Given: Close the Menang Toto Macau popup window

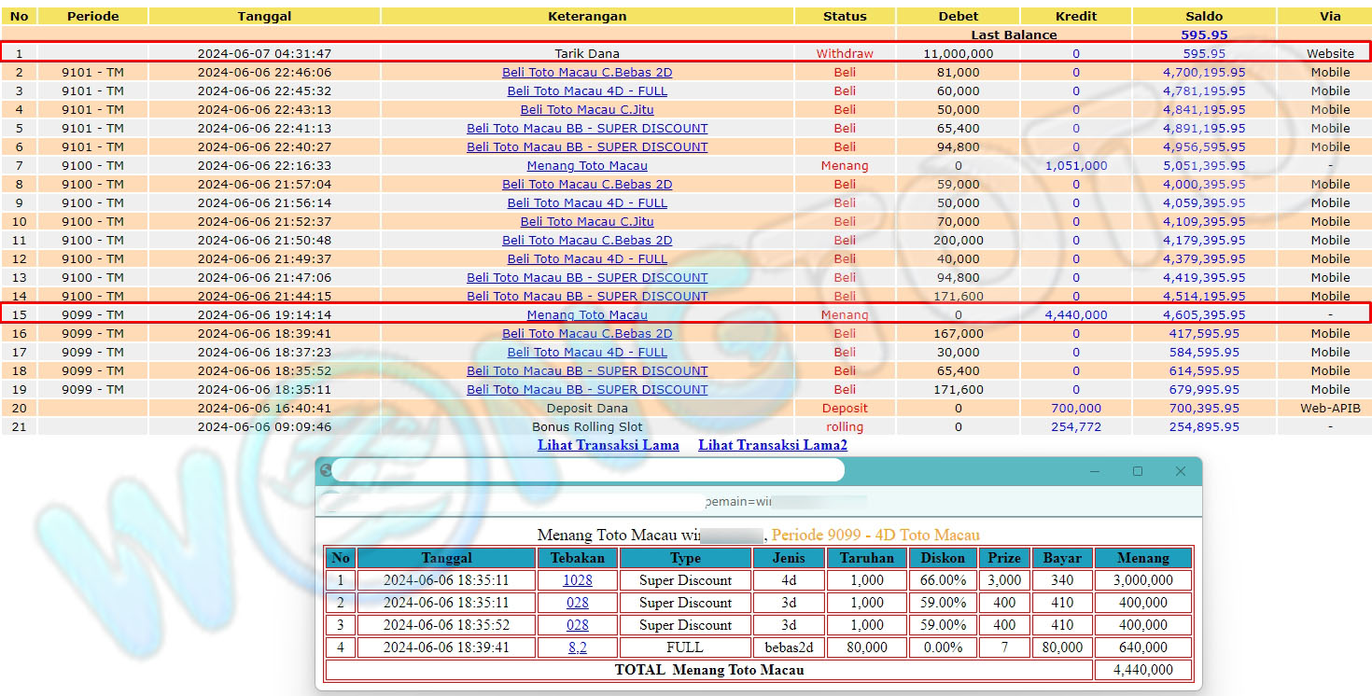Looking at the screenshot, I should tap(1180, 471).
